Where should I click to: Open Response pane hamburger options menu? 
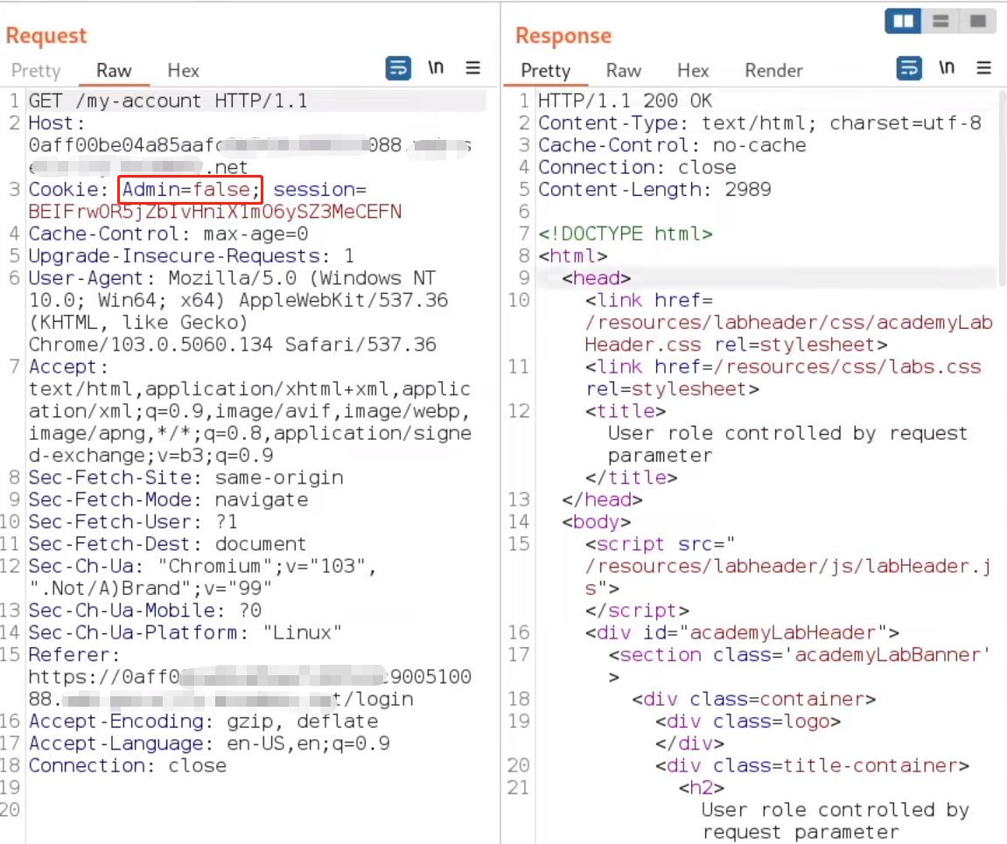[x=984, y=68]
